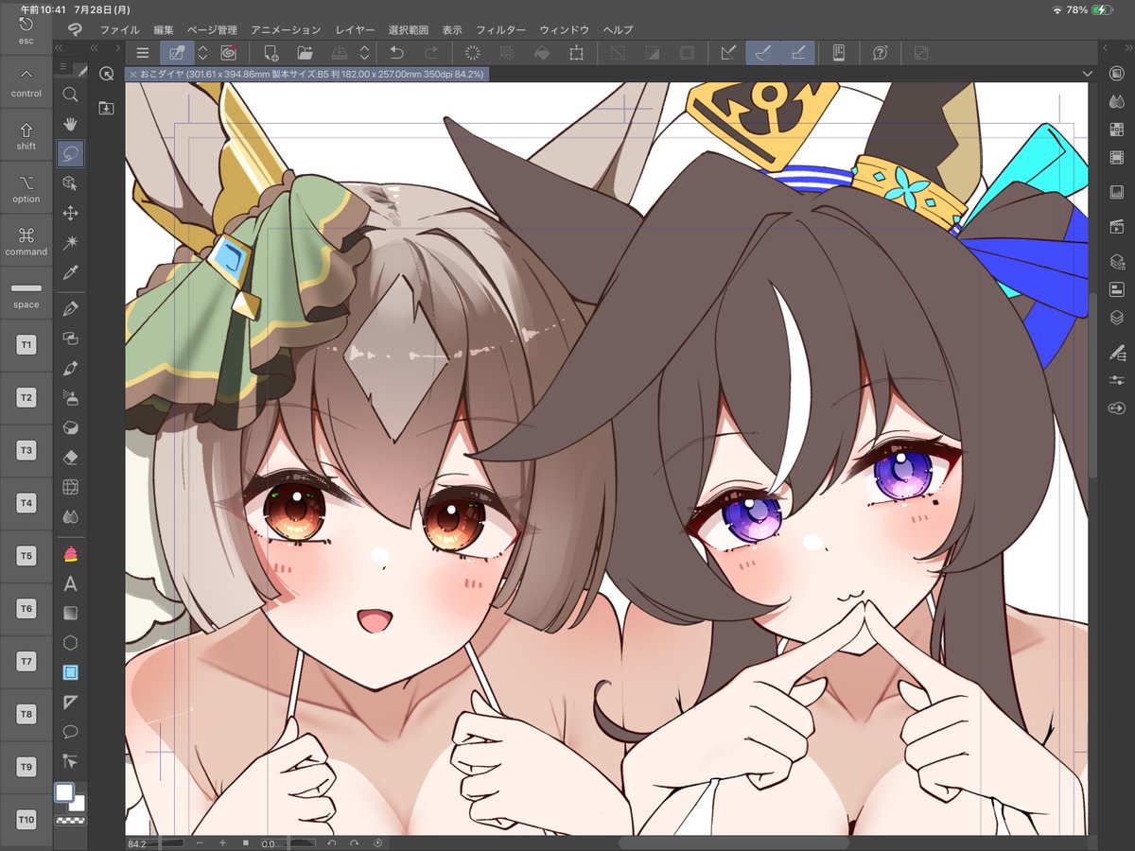The height and width of the screenshot is (851, 1135).
Task: Select the Blend water drop tool
Action: [x=70, y=516]
